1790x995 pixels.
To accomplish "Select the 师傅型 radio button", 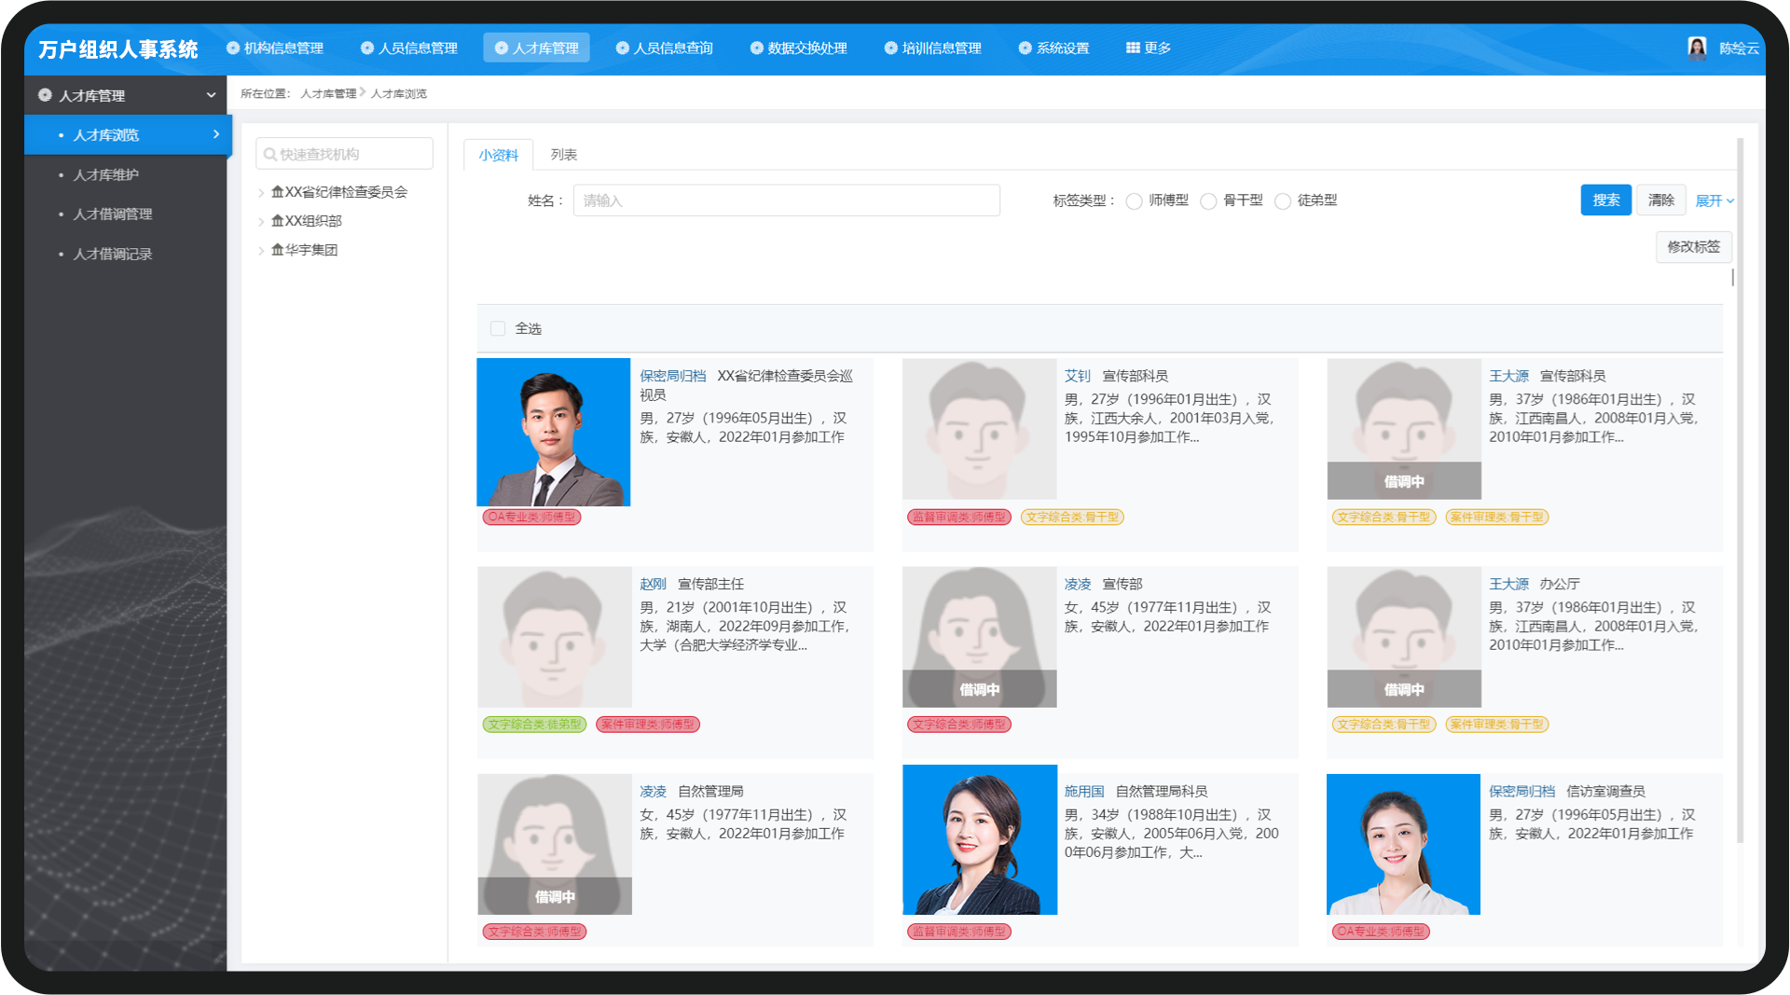I will (1134, 200).
